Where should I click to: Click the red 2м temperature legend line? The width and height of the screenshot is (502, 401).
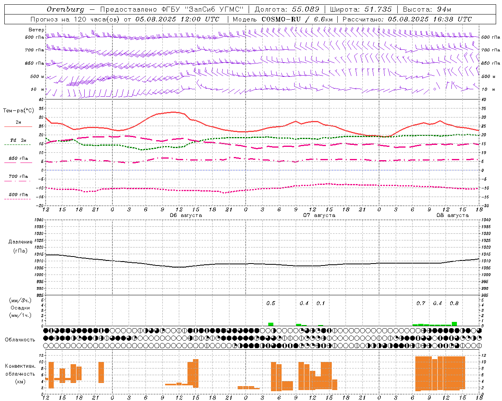pyautogui.click(x=18, y=127)
